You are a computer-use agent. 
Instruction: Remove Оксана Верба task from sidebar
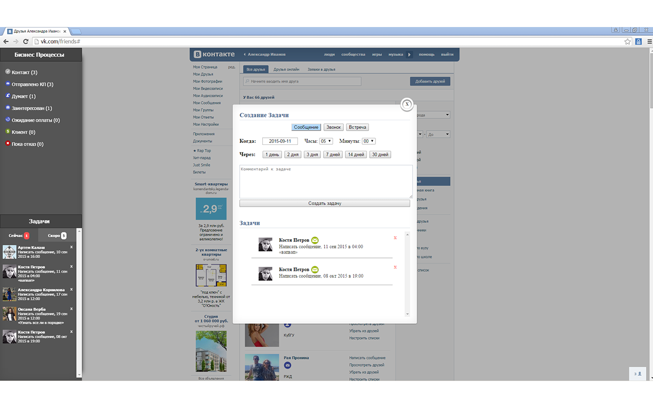click(x=71, y=309)
